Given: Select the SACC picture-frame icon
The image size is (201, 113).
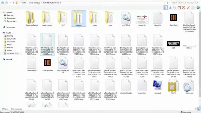Looking at the screenshot, I should (173, 87).
